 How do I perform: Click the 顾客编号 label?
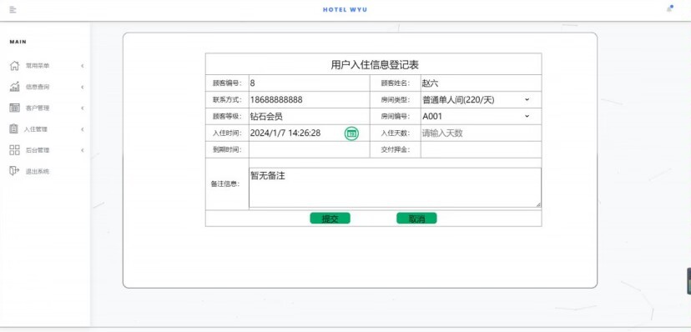pos(227,83)
